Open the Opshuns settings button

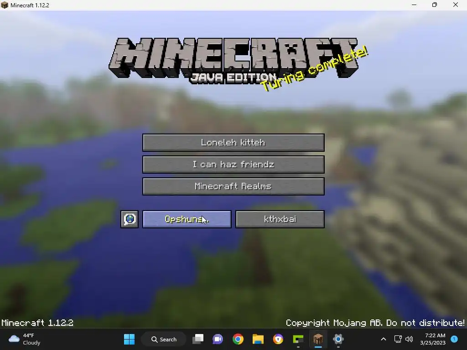pos(187,219)
